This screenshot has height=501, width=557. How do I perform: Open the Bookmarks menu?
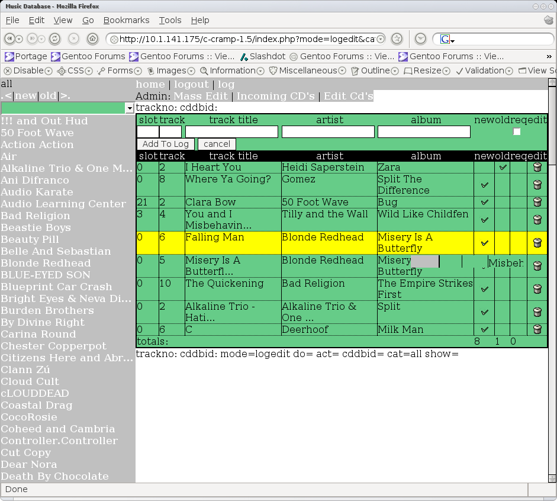click(126, 20)
